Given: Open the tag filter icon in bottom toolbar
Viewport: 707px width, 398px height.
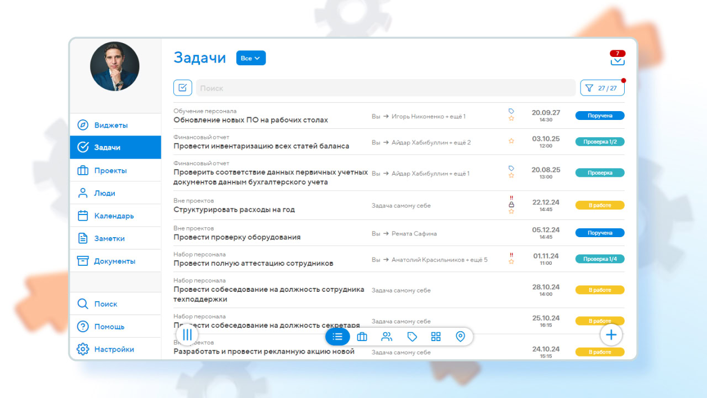Looking at the screenshot, I should (x=411, y=336).
